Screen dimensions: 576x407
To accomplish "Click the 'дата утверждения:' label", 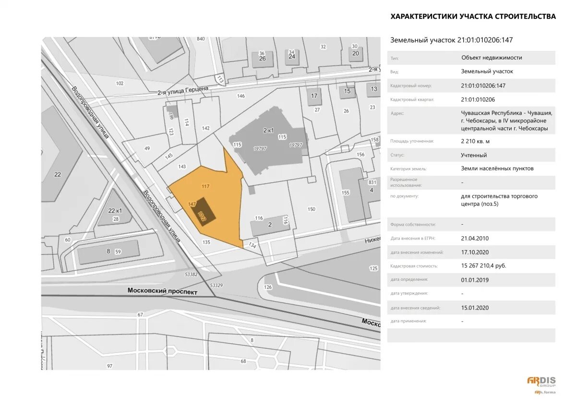I will pyautogui.click(x=409, y=293).
